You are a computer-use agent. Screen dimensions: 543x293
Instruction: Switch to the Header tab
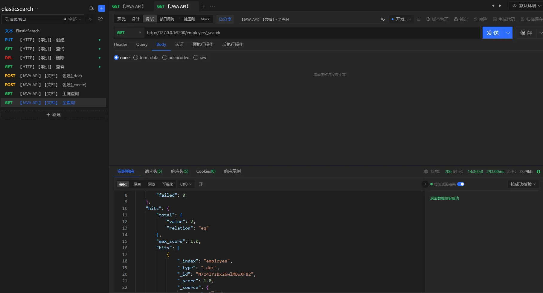[x=121, y=44]
